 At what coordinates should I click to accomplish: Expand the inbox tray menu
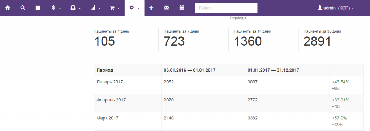(76, 8)
